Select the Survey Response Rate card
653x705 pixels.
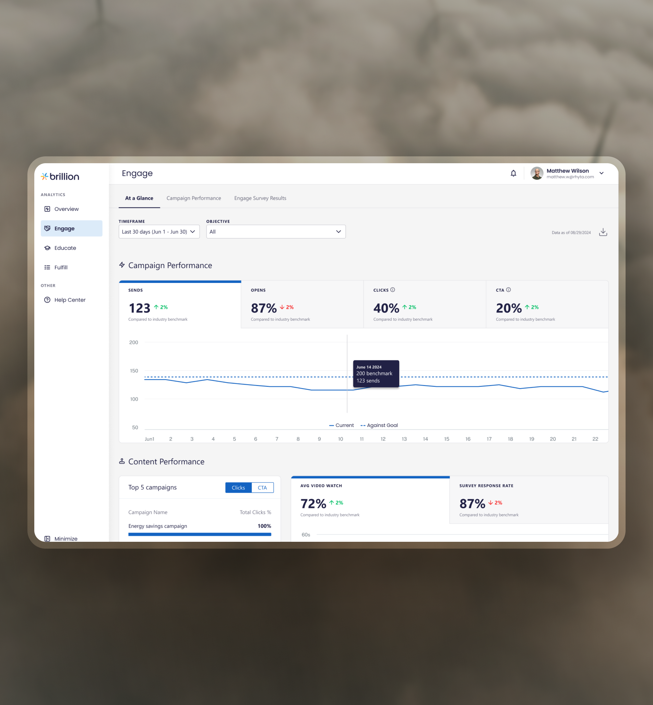[x=529, y=500]
